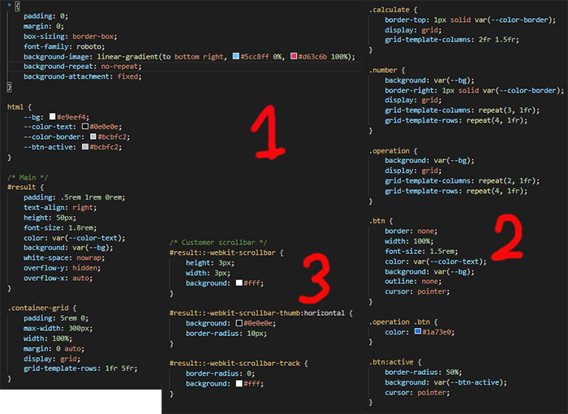568x414 pixels.
Task: Click the line "font-size: 1.5rem;"
Action: (x=421, y=251)
